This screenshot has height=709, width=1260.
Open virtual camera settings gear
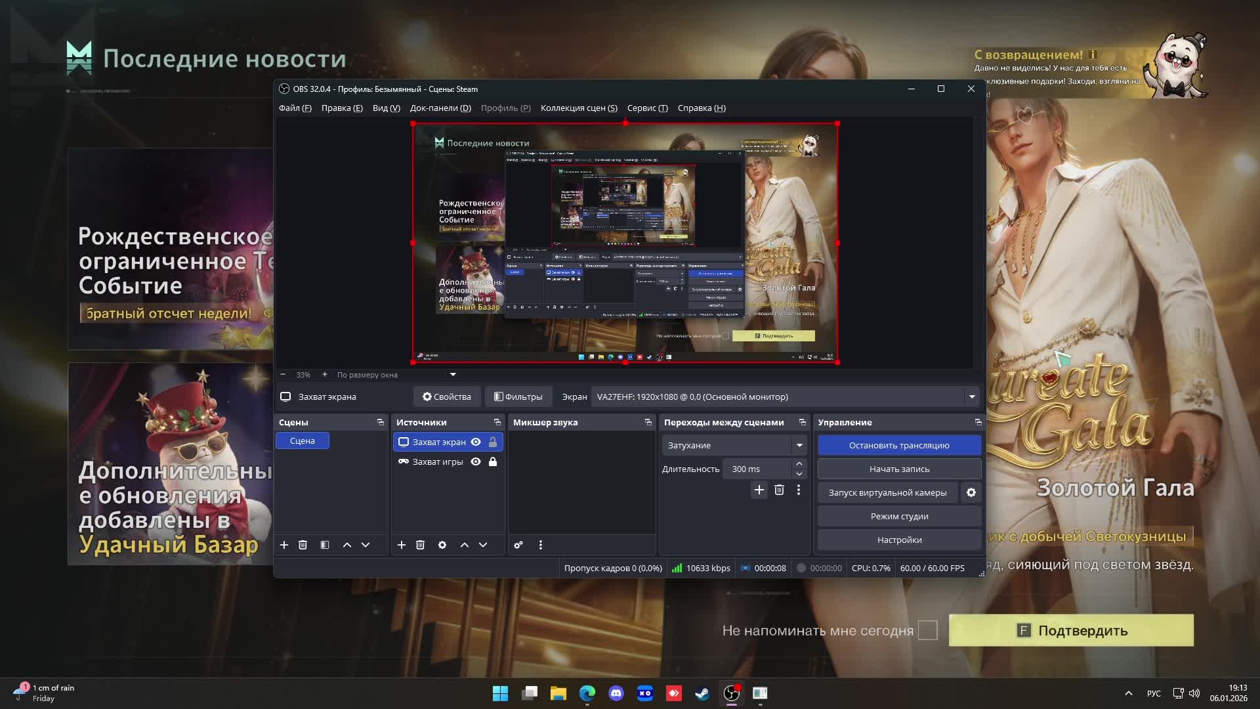[x=971, y=492]
